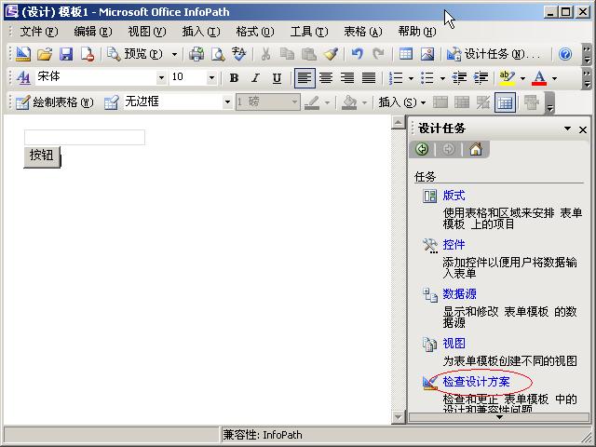Open the font size 10 dropdown

[211, 78]
